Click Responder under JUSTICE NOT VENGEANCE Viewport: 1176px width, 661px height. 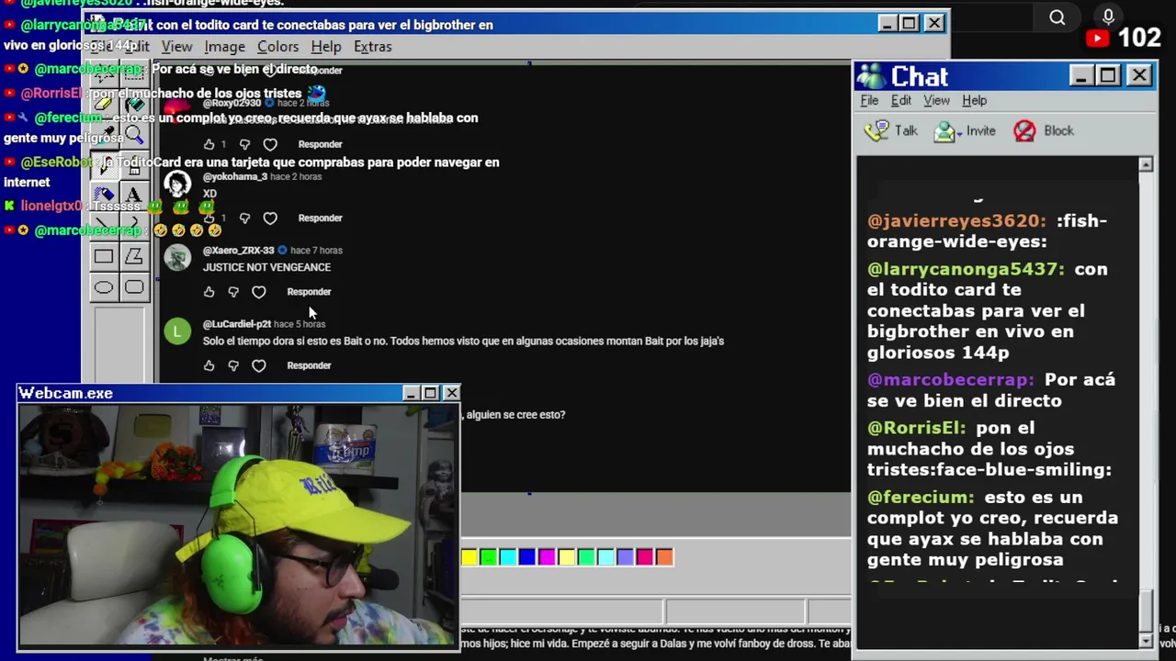(309, 292)
